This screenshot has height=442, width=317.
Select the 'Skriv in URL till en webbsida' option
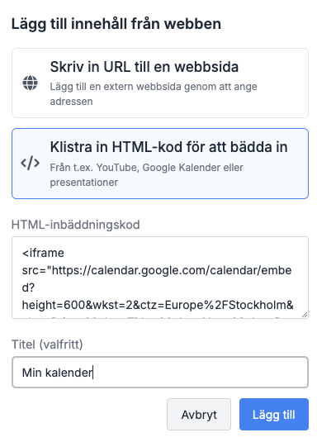click(160, 83)
